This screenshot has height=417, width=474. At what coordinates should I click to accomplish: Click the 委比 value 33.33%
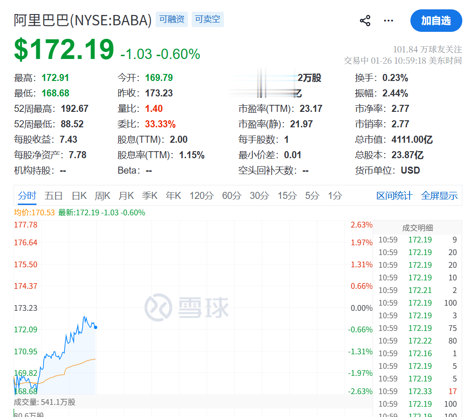(160, 124)
